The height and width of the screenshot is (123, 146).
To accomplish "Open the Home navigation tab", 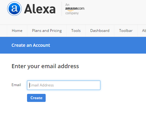I will tap(17, 31).
